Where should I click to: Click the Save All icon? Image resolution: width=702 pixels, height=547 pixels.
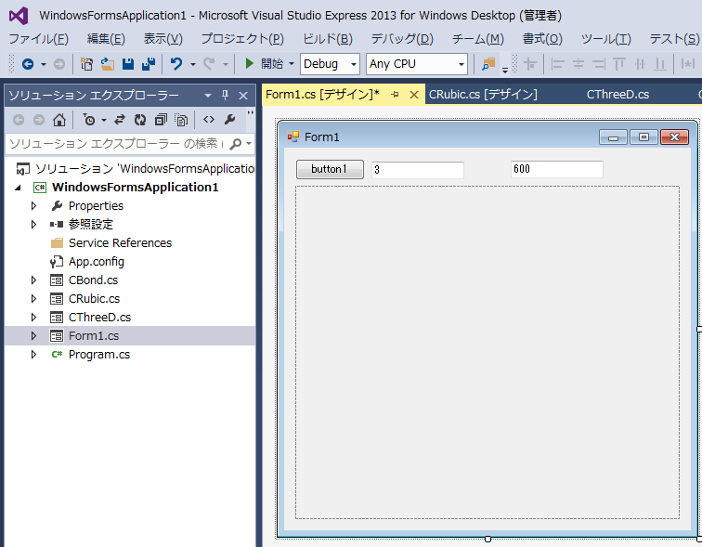click(149, 64)
